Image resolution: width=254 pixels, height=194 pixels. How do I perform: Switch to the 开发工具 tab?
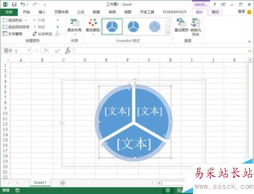click(x=147, y=12)
